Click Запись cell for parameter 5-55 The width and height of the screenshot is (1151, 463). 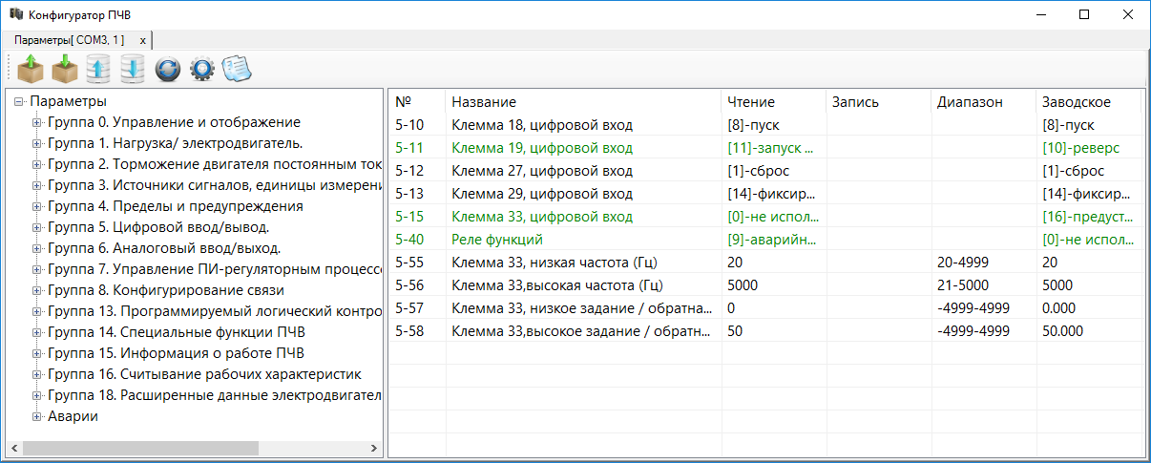877,263
